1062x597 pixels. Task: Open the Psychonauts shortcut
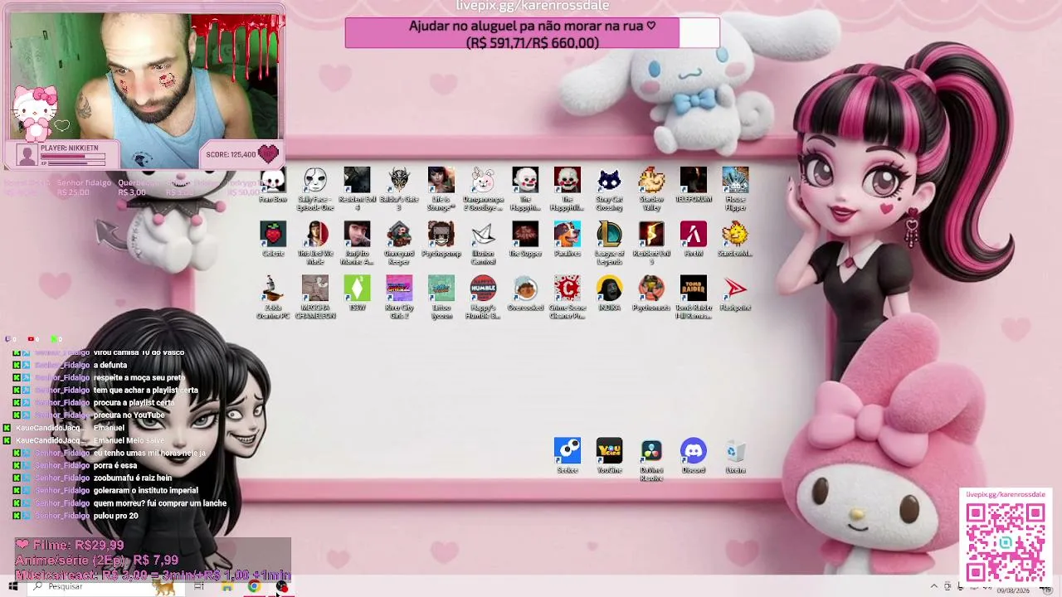(651, 294)
